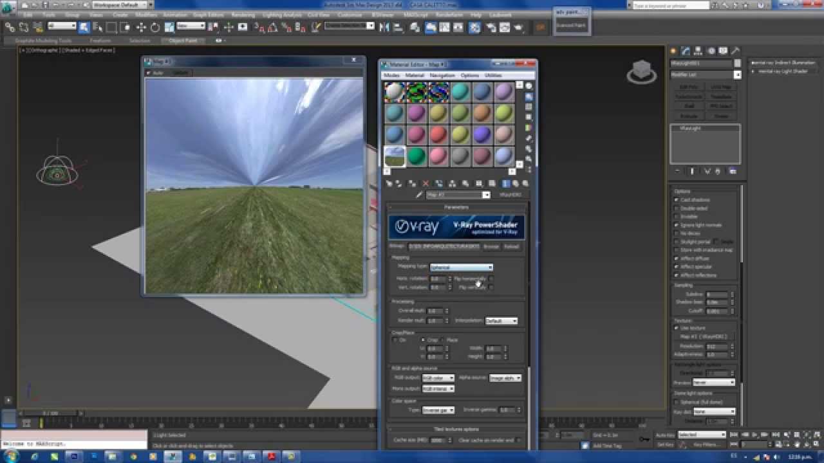Open the RGB output dropdown
This screenshot has width=824, height=463.
click(438, 377)
